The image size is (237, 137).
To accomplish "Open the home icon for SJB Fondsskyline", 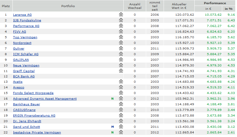I will coord(121,20).
